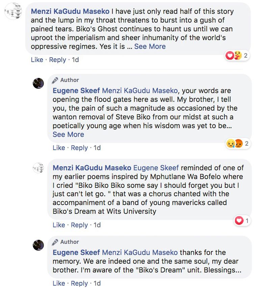The width and height of the screenshot is (266, 288).
Task: Click Menzi KaGudu Maseko's avatar on top comment
Action: point(13,11)
